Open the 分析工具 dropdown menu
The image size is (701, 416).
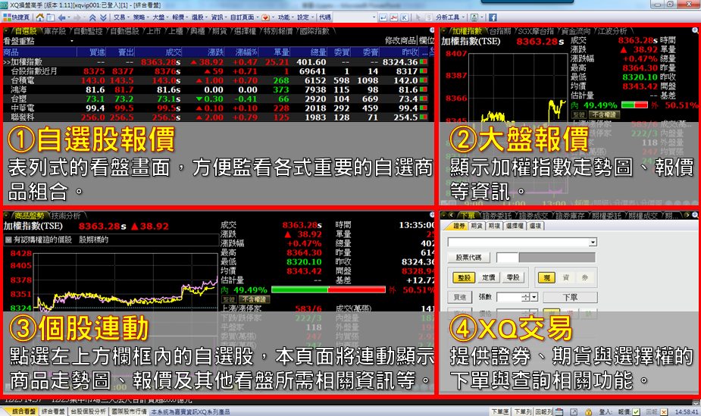coord(450,17)
